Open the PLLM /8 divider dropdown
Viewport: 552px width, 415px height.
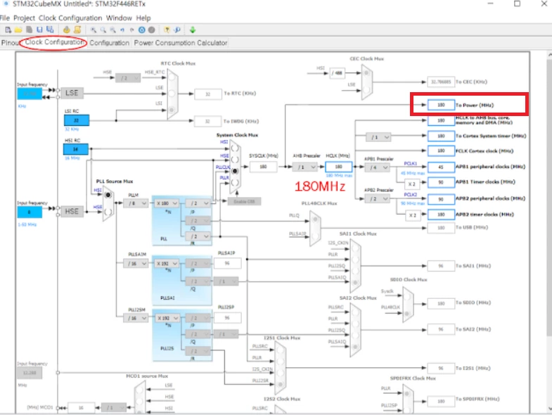coord(136,203)
